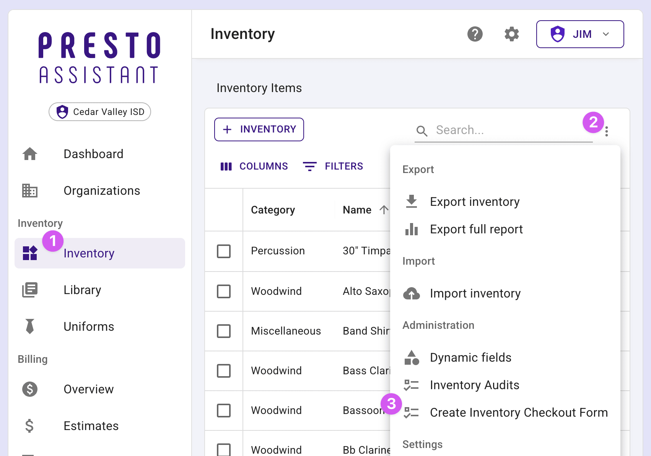651x456 pixels.
Task: Click the Inventory Audits checklist icon
Action: 412,385
